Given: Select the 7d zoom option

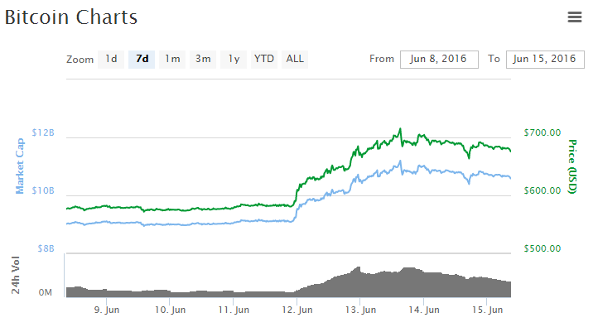Looking at the screenshot, I should pos(142,59).
